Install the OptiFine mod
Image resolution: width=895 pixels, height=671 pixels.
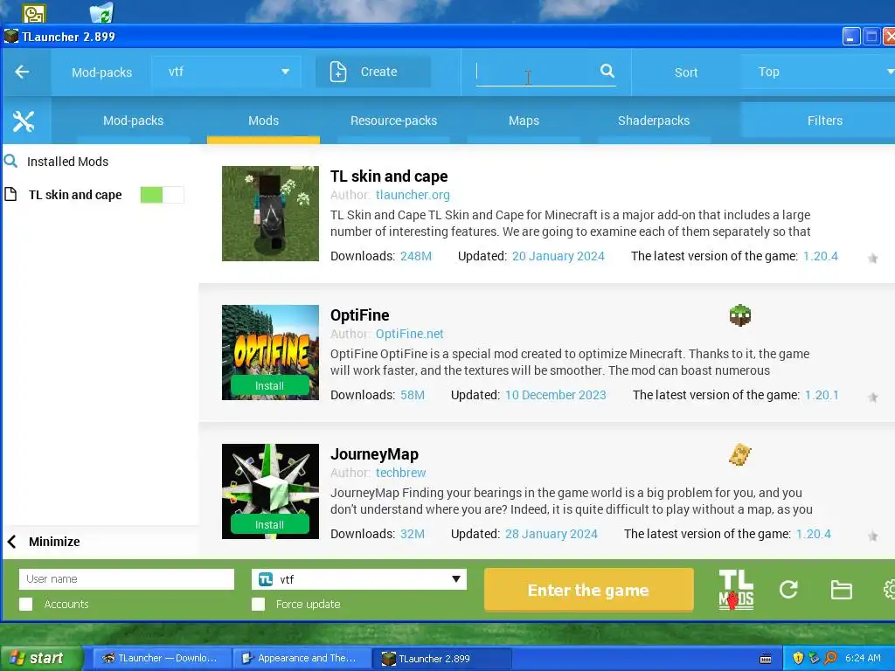coord(269,385)
